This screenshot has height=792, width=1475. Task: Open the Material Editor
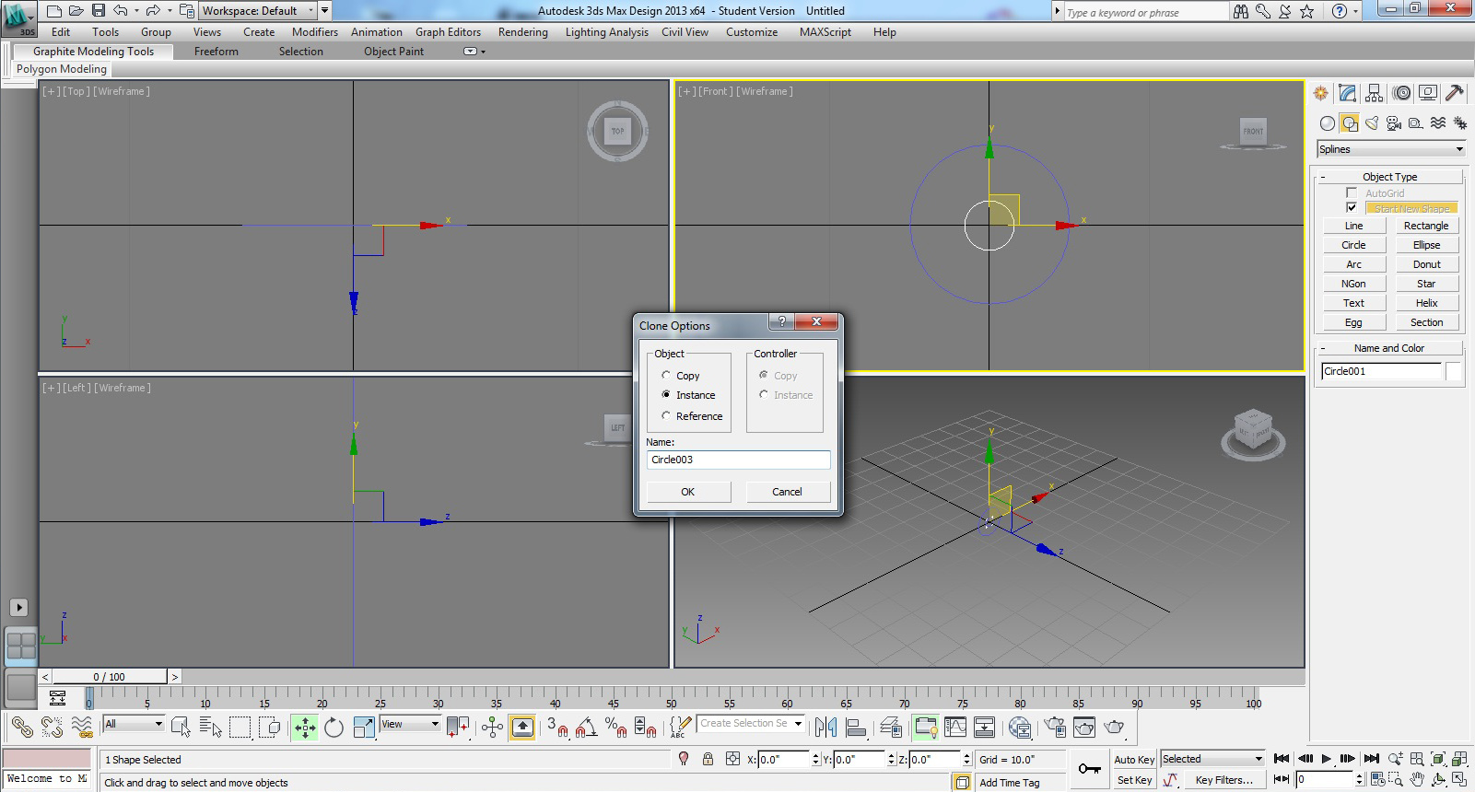point(1019,728)
